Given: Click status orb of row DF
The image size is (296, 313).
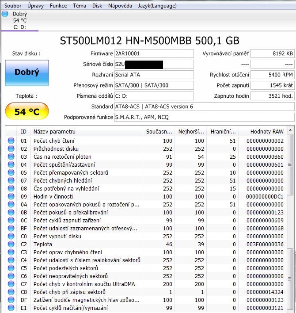Looking at the screenshot, I should (11, 300).
